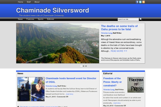Viewport: 161px width, 107px height.
Task: Open Victorian Lang link under News story
Action: coord(51,86)
